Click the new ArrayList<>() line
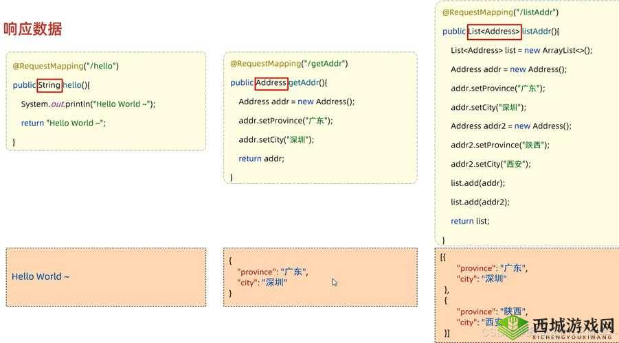 (x=521, y=50)
